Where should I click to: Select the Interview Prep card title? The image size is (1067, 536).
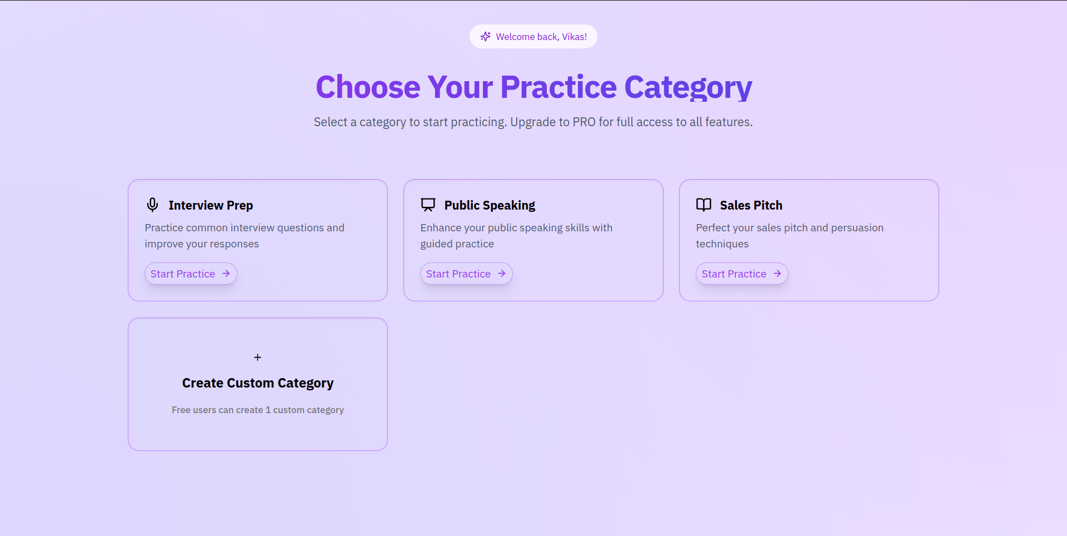point(211,205)
